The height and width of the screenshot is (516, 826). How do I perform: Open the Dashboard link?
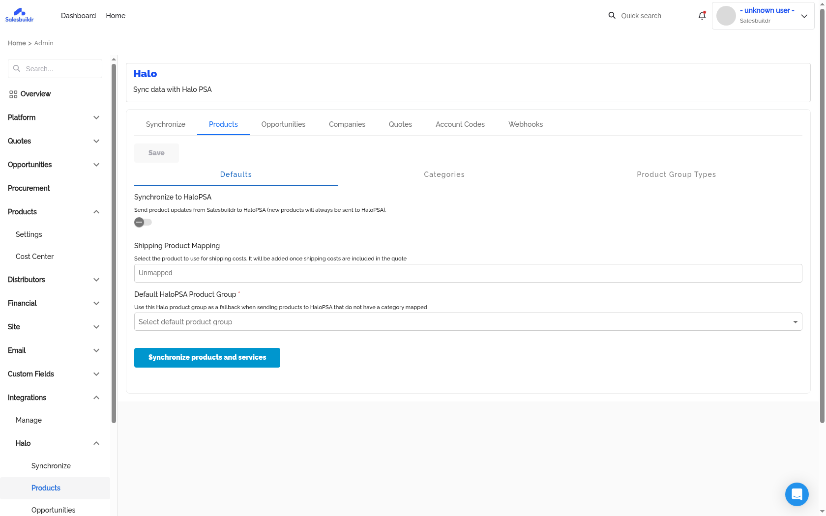[x=79, y=16]
